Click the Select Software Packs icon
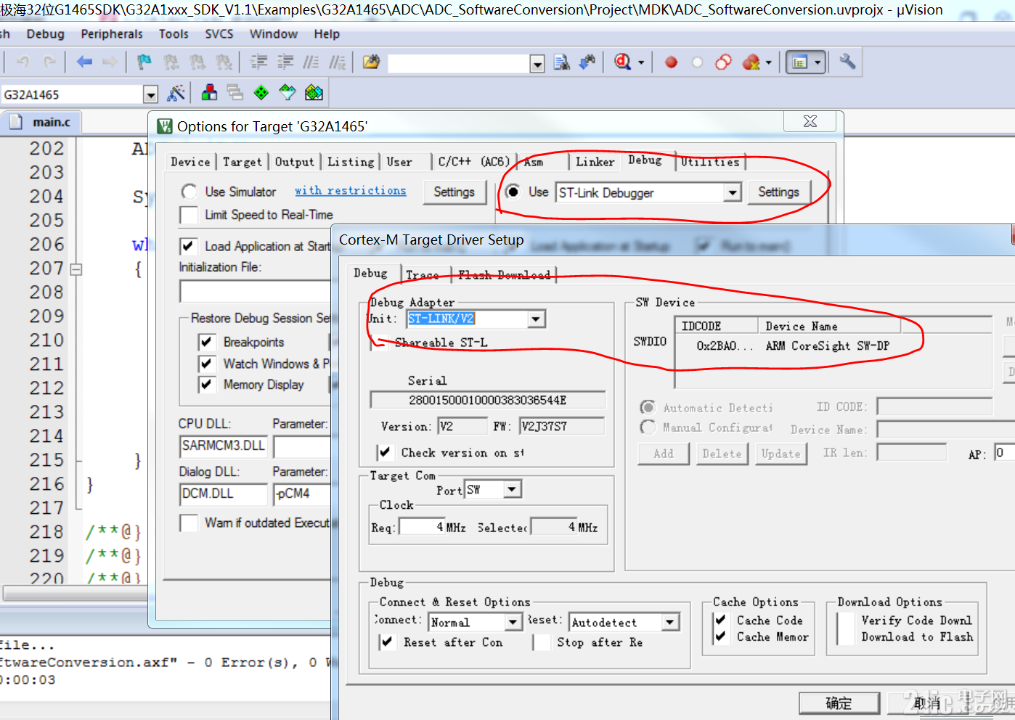 [288, 93]
